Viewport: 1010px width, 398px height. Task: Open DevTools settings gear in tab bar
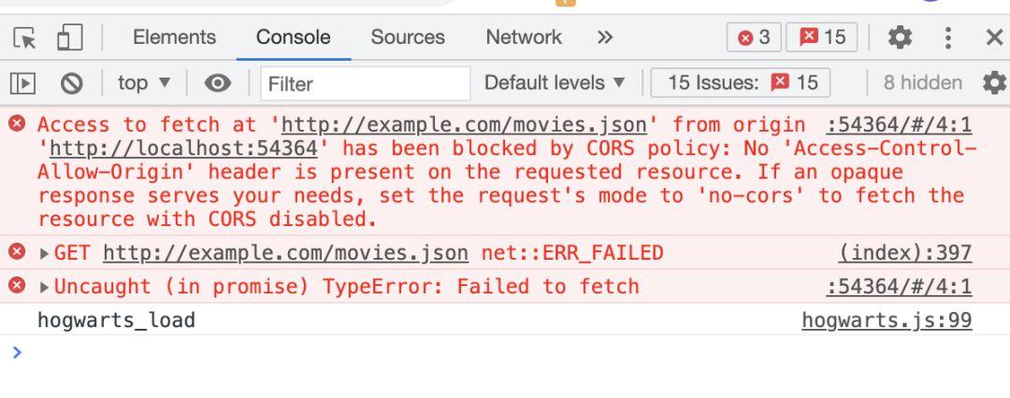click(900, 37)
